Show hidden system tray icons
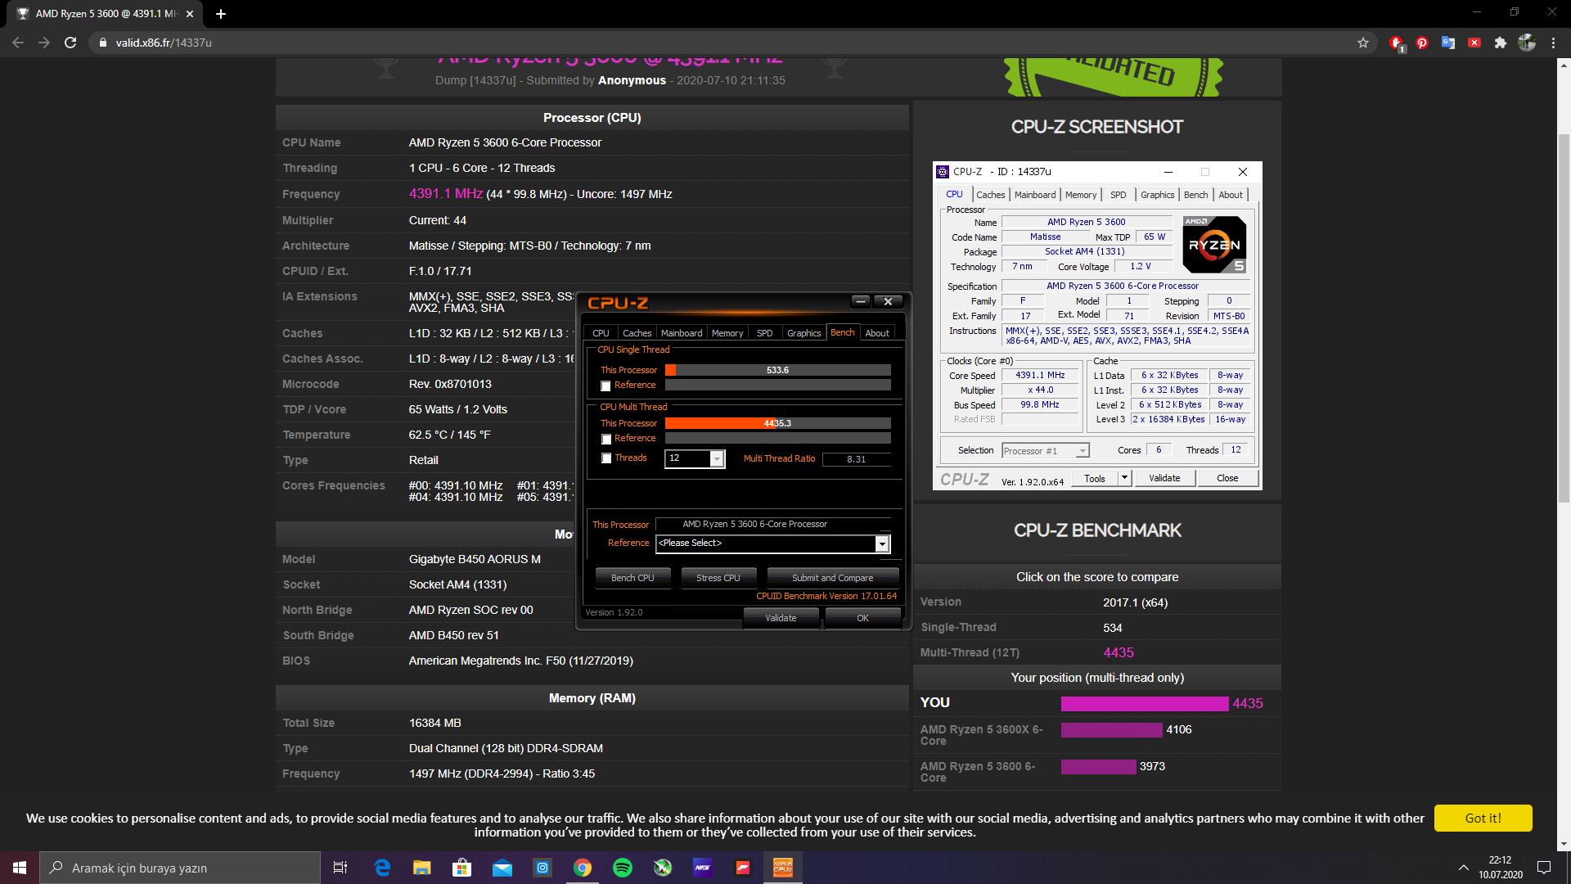The width and height of the screenshot is (1571, 884). point(1463,868)
